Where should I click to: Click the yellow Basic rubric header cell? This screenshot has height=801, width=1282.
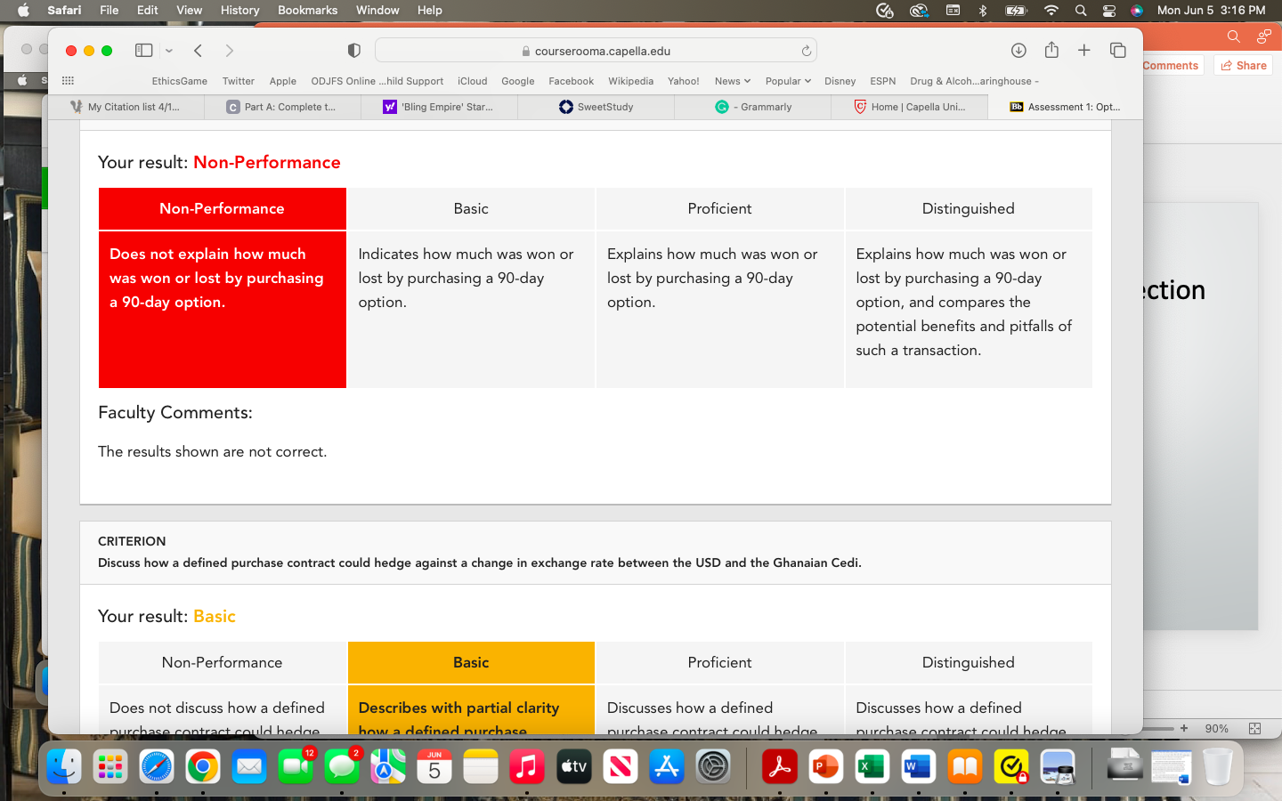471,662
